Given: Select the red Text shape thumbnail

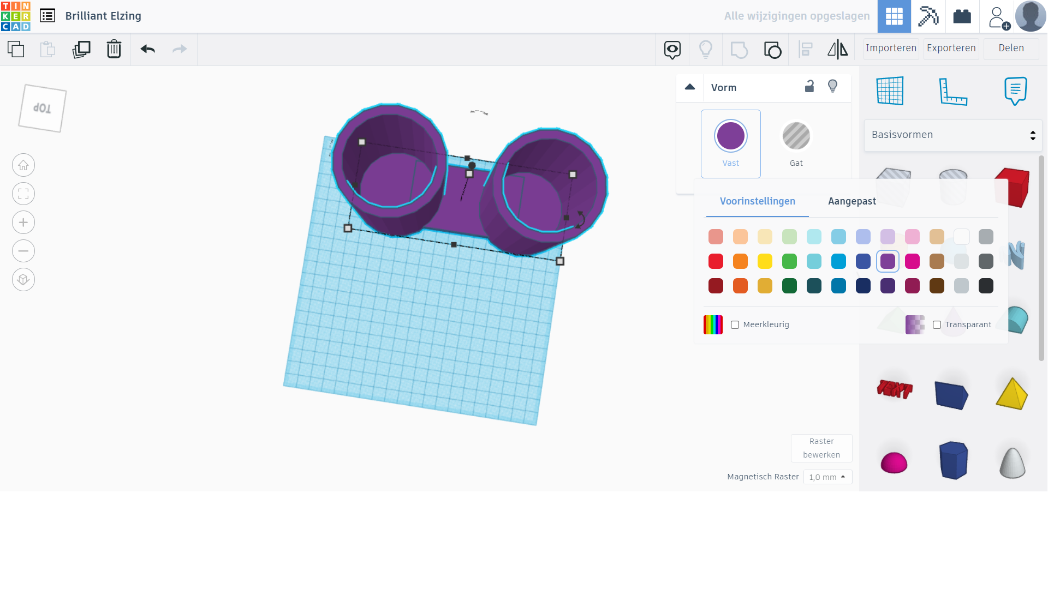Looking at the screenshot, I should tap(894, 389).
